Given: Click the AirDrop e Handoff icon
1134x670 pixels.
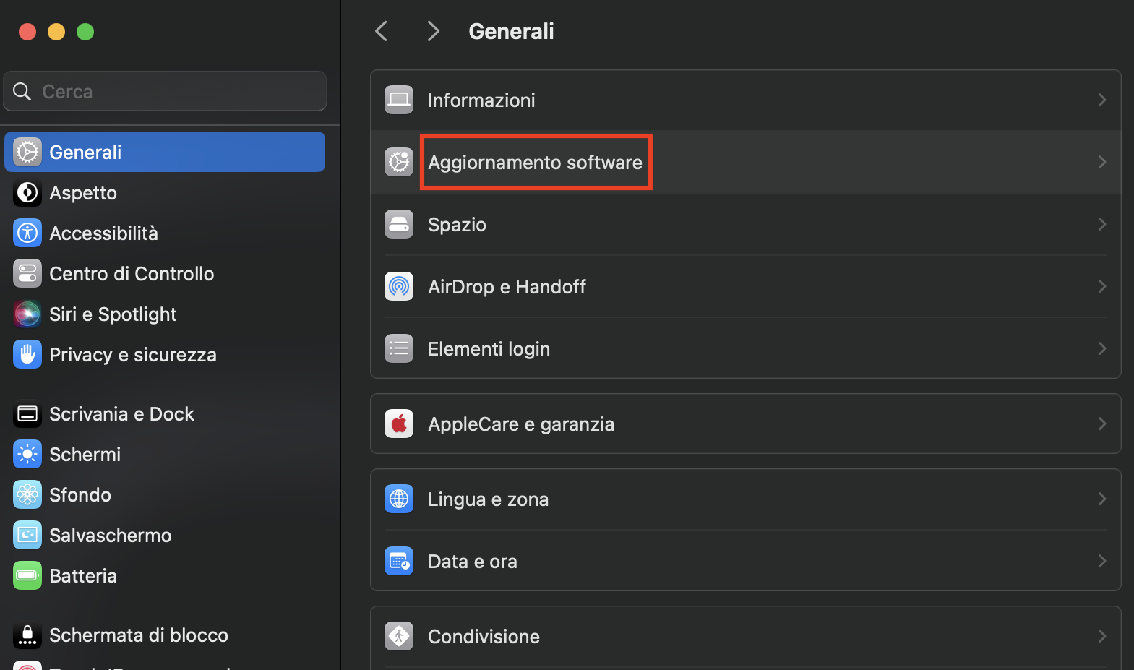Looking at the screenshot, I should [x=399, y=286].
